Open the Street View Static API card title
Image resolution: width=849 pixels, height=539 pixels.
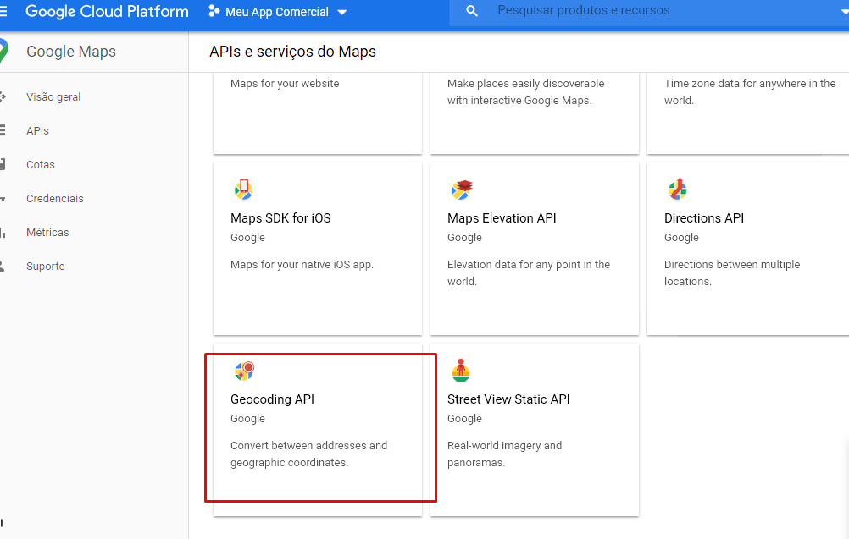tap(508, 399)
